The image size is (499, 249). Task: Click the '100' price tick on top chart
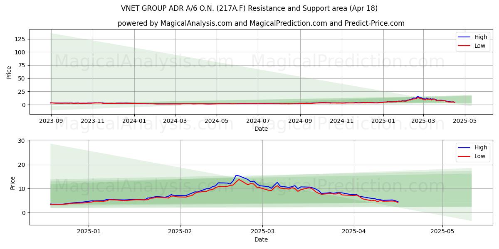[20, 52]
